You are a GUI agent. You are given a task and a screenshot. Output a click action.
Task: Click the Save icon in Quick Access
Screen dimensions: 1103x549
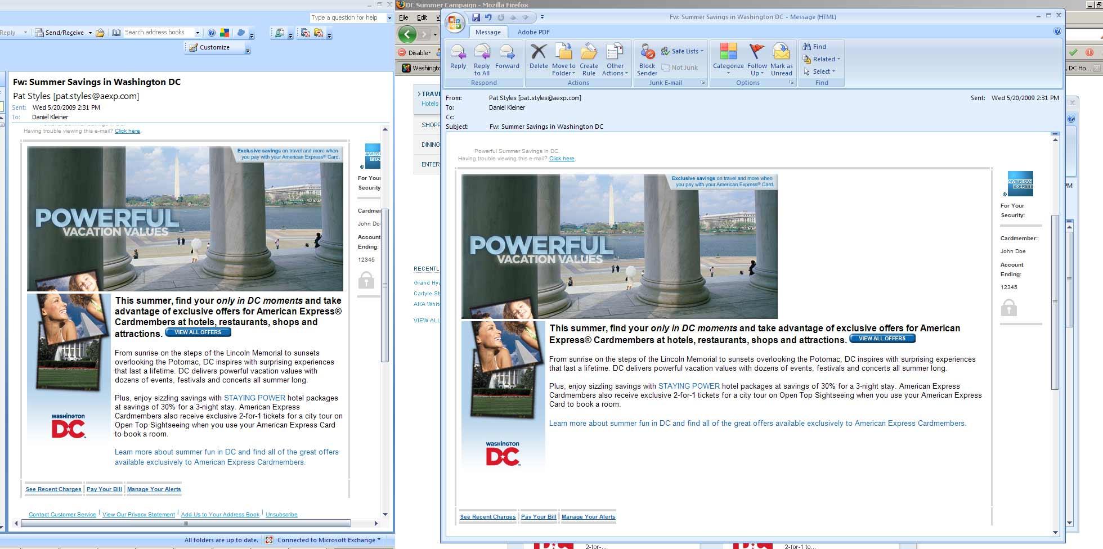(x=476, y=17)
